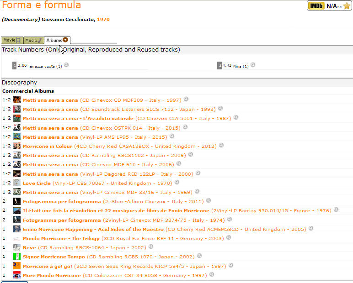Click magnifier icon after Morricone a go! go! row

(231, 265)
